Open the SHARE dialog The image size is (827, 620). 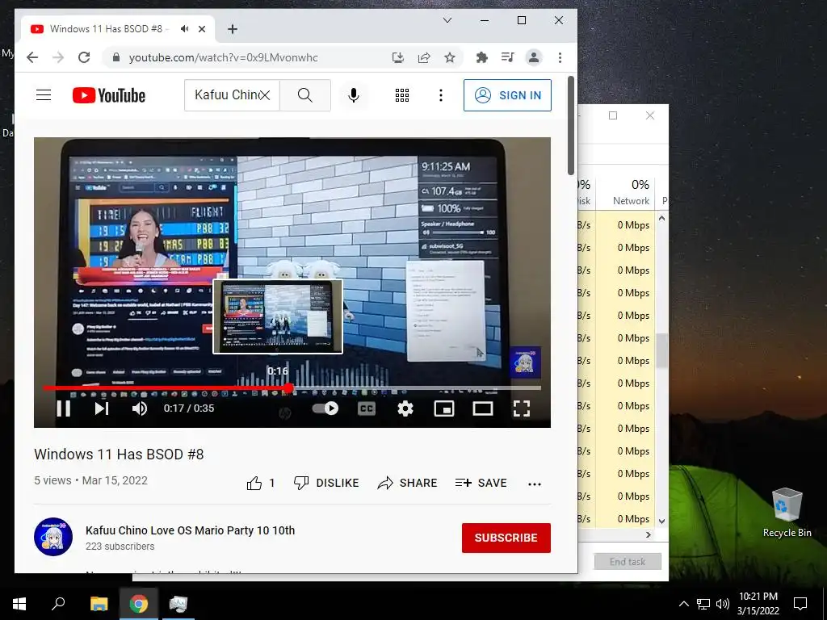[407, 483]
